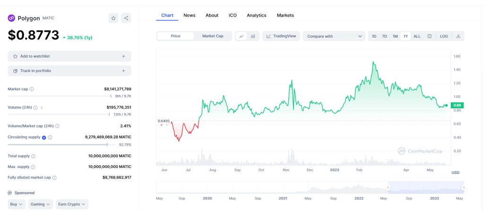
Task: Select the Price chart toggle
Action: point(176,36)
